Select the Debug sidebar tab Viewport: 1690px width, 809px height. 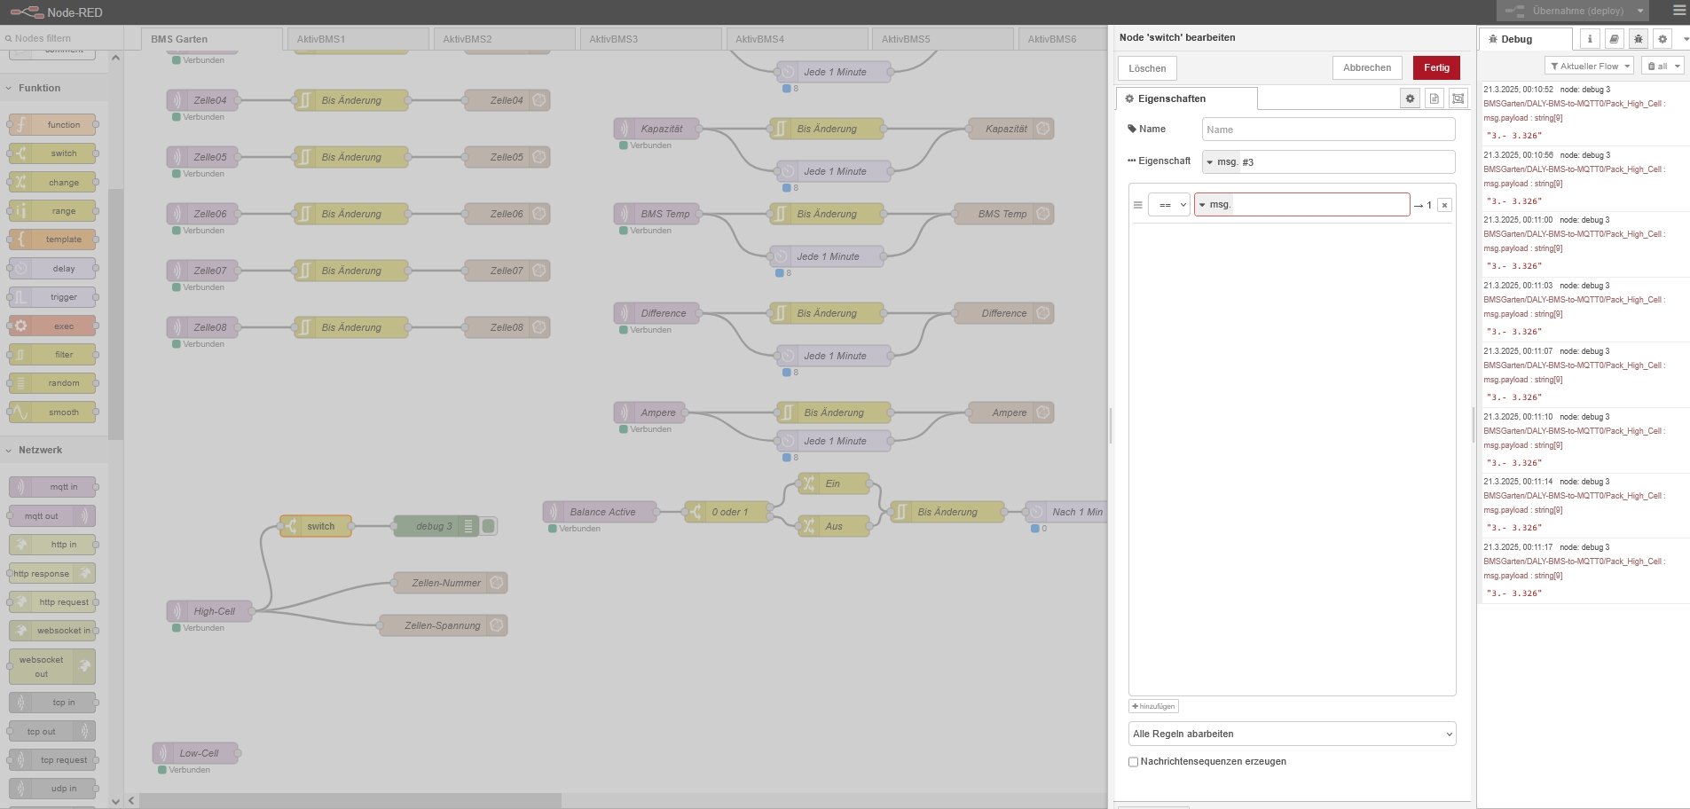click(x=1525, y=39)
